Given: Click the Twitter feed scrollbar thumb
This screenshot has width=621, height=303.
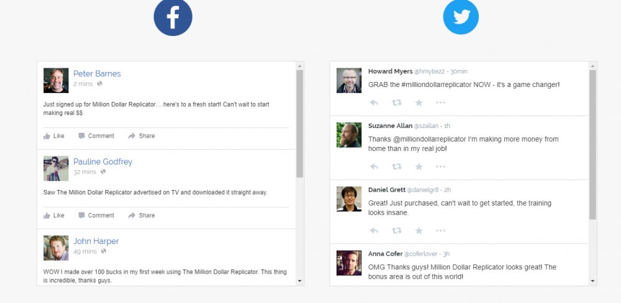Looking at the screenshot, I should 592,145.
